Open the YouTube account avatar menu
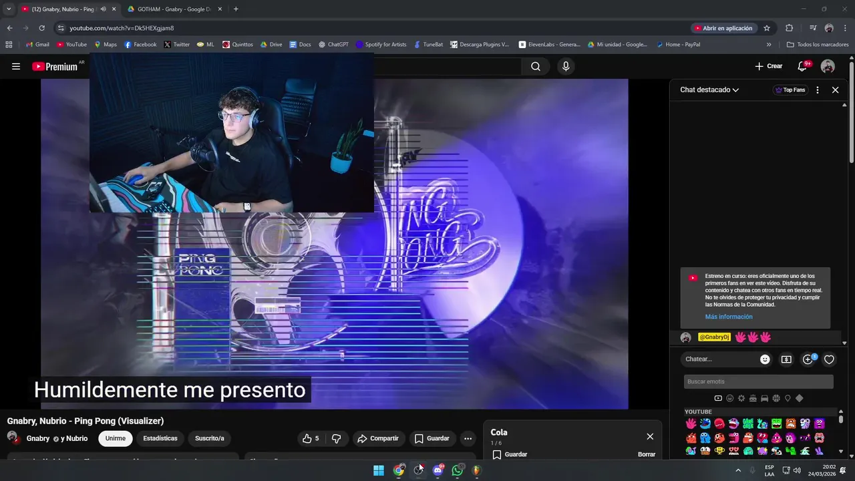This screenshot has height=481, width=855. 828,66
